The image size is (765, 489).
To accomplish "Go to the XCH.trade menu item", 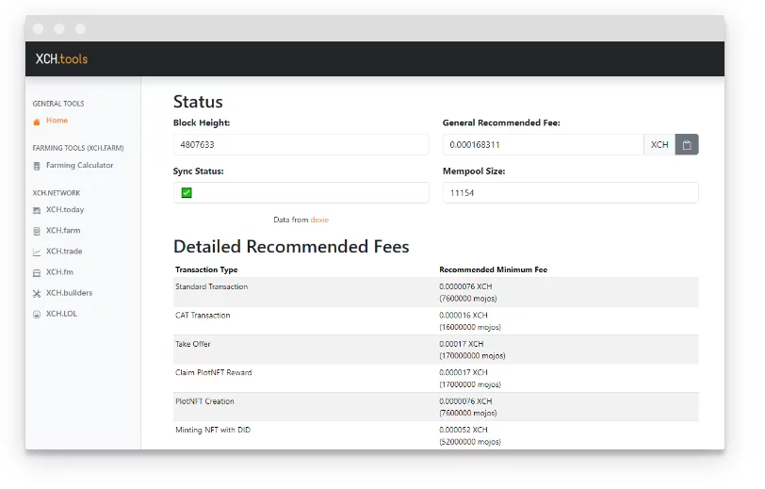I will coord(65,252).
